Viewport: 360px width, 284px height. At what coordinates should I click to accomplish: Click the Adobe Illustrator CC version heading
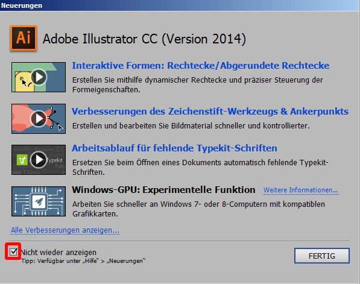pyautogui.click(x=144, y=39)
